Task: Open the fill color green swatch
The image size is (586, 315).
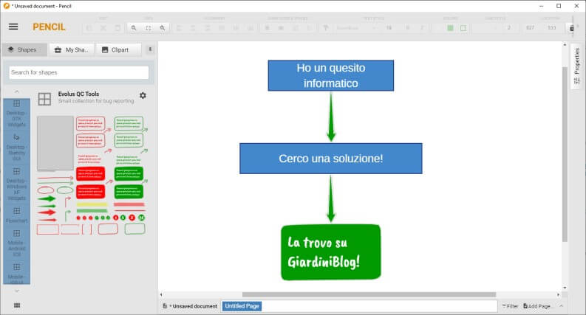Action: [450, 28]
